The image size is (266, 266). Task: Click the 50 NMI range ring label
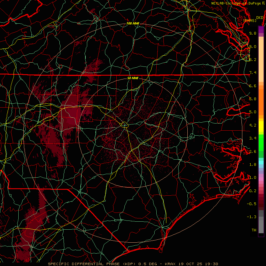[x=133, y=78]
